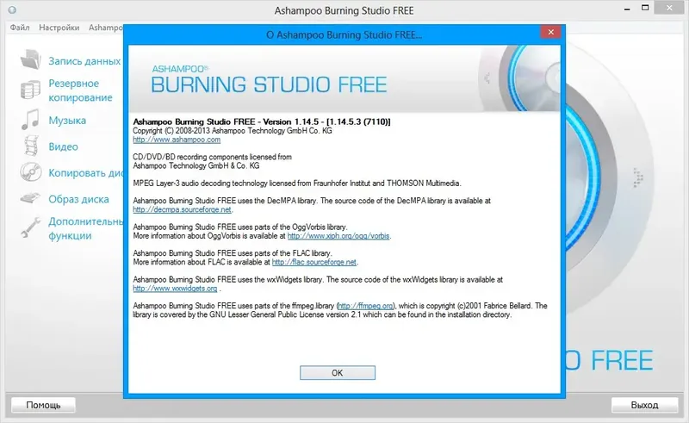The height and width of the screenshot is (423, 689).
Task: Click the Копировать диск disc icon
Action: point(31,172)
